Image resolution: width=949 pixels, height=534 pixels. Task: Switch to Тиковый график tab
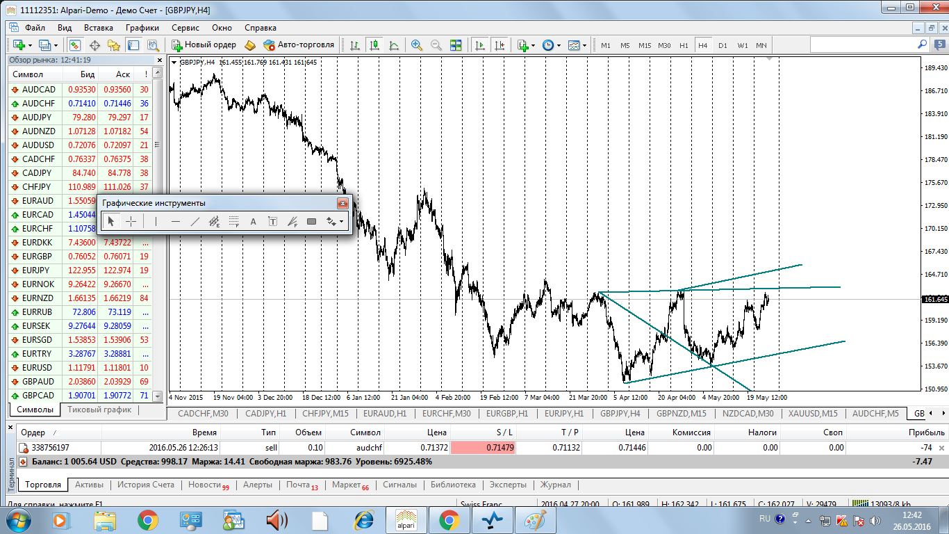click(x=99, y=410)
